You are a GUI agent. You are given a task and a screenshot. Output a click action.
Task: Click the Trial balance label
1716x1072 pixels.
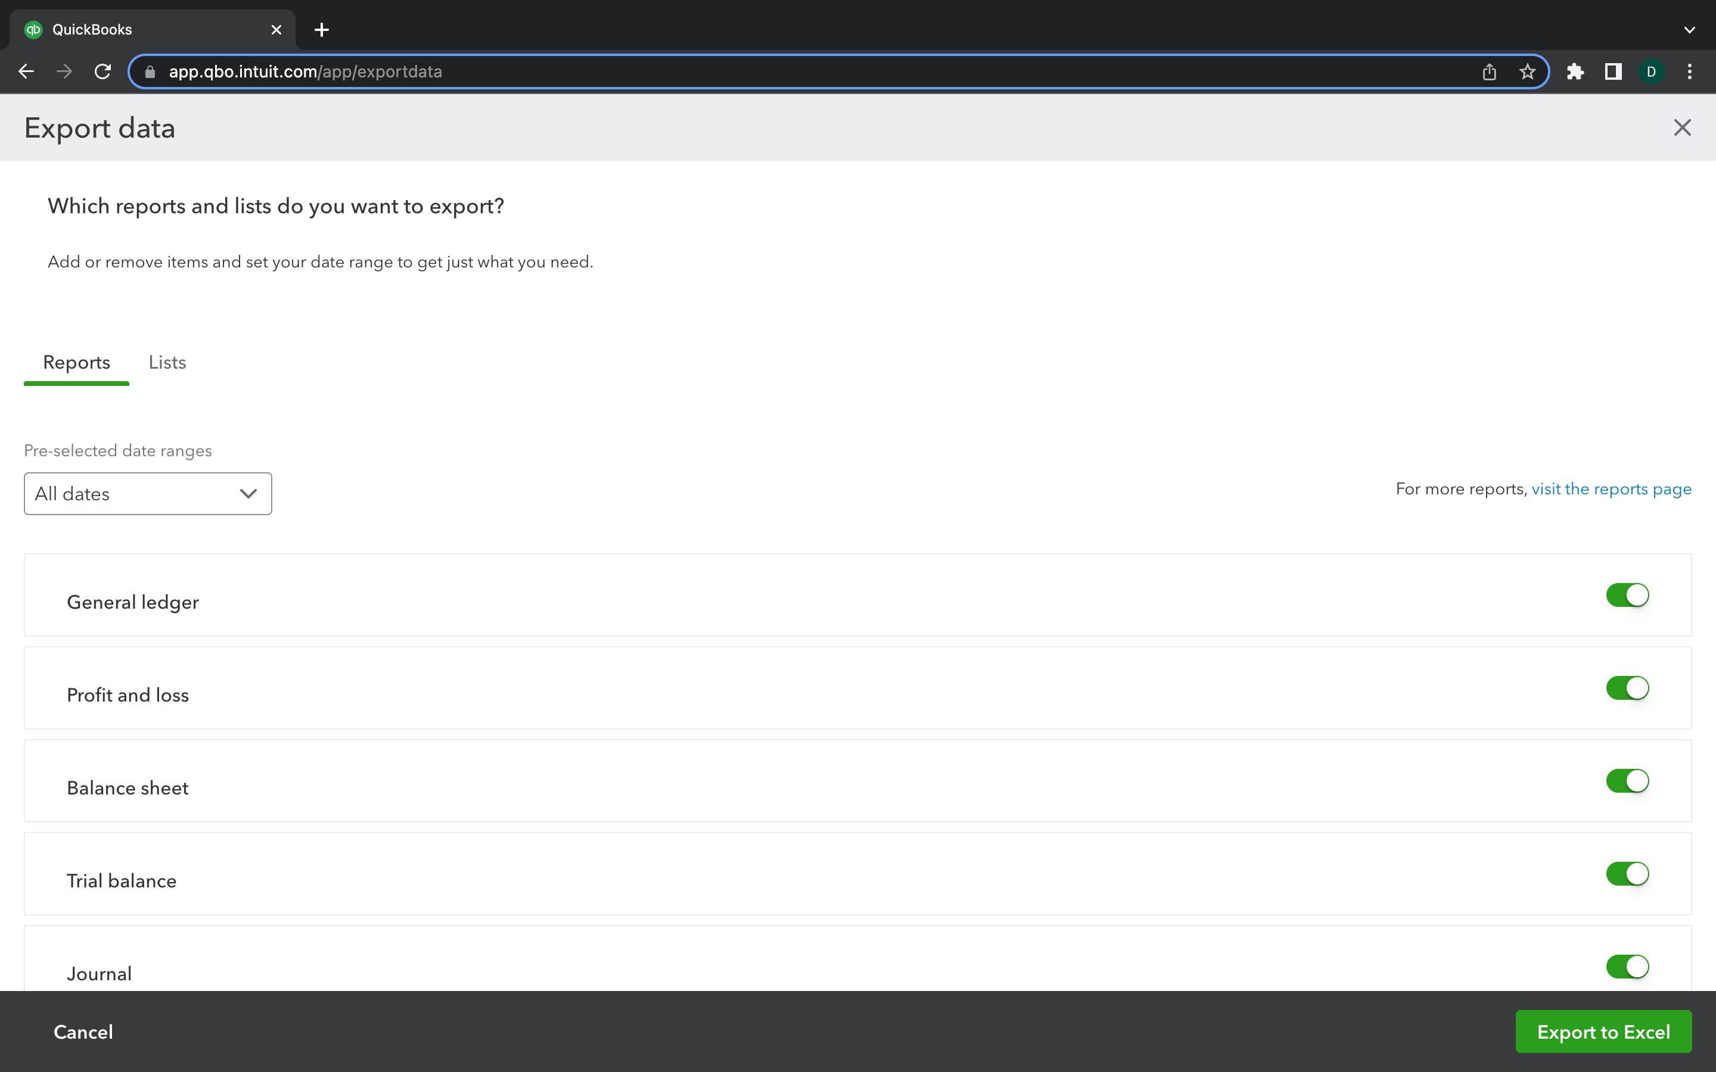pos(122,881)
